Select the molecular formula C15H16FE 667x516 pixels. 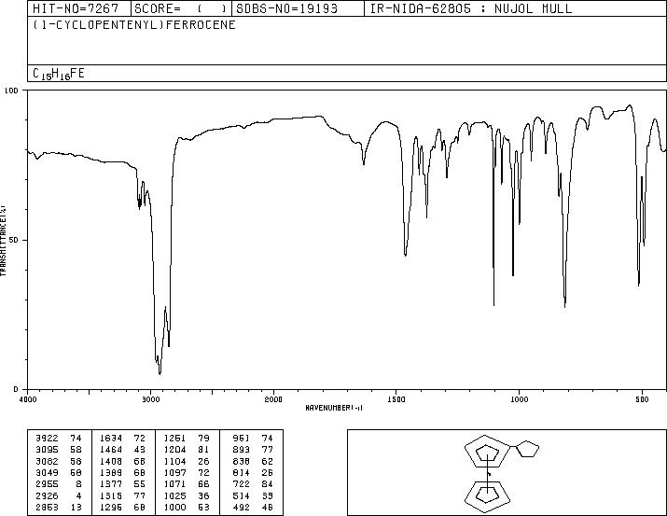click(58, 74)
